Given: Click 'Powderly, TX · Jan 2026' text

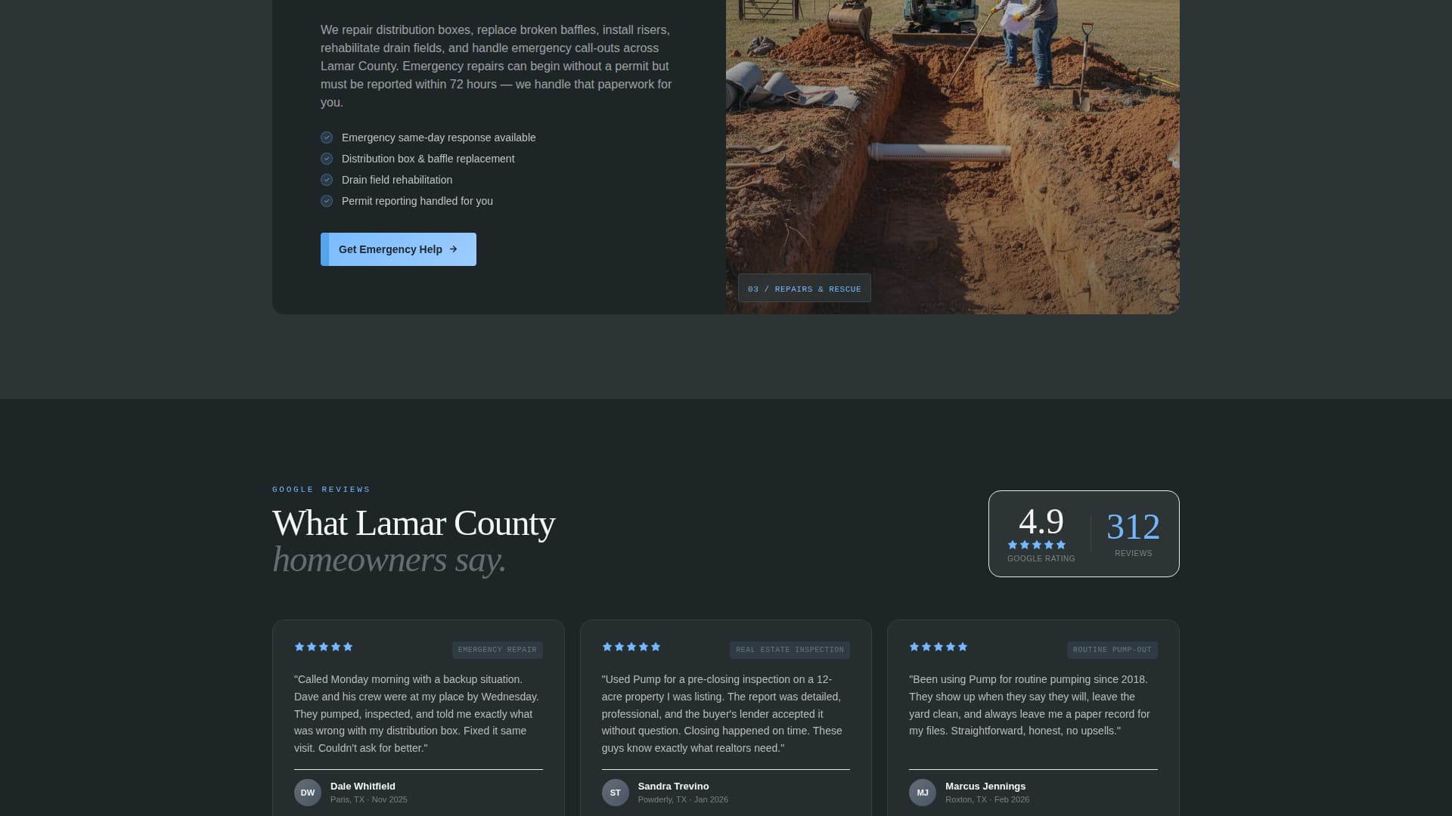Looking at the screenshot, I should tap(683, 799).
